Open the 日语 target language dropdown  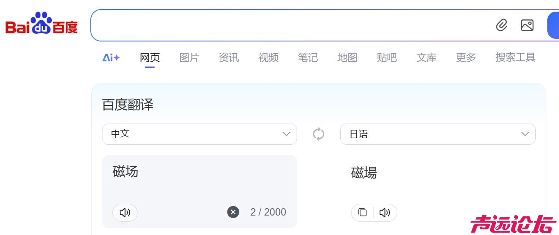pyautogui.click(x=438, y=134)
